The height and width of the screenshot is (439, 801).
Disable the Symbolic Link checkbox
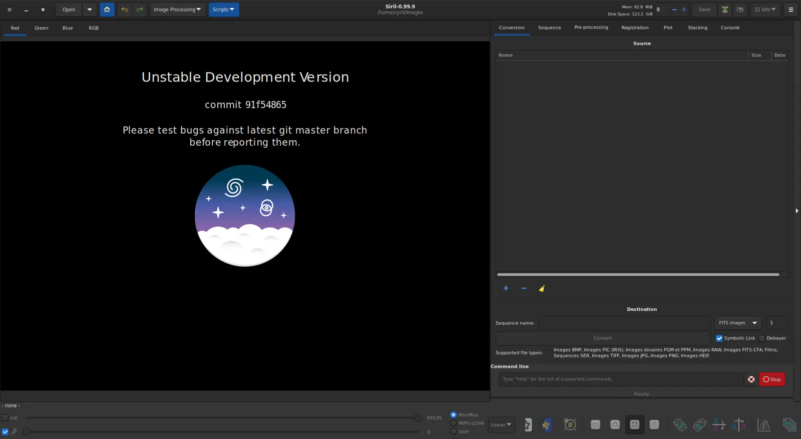(x=719, y=338)
